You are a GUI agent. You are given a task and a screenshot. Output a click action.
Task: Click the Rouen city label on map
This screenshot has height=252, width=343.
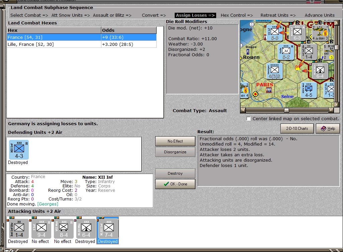[x=251, y=57]
